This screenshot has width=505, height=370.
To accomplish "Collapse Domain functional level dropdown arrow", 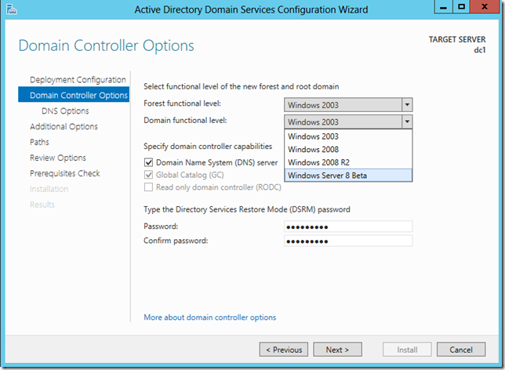I will coord(407,122).
